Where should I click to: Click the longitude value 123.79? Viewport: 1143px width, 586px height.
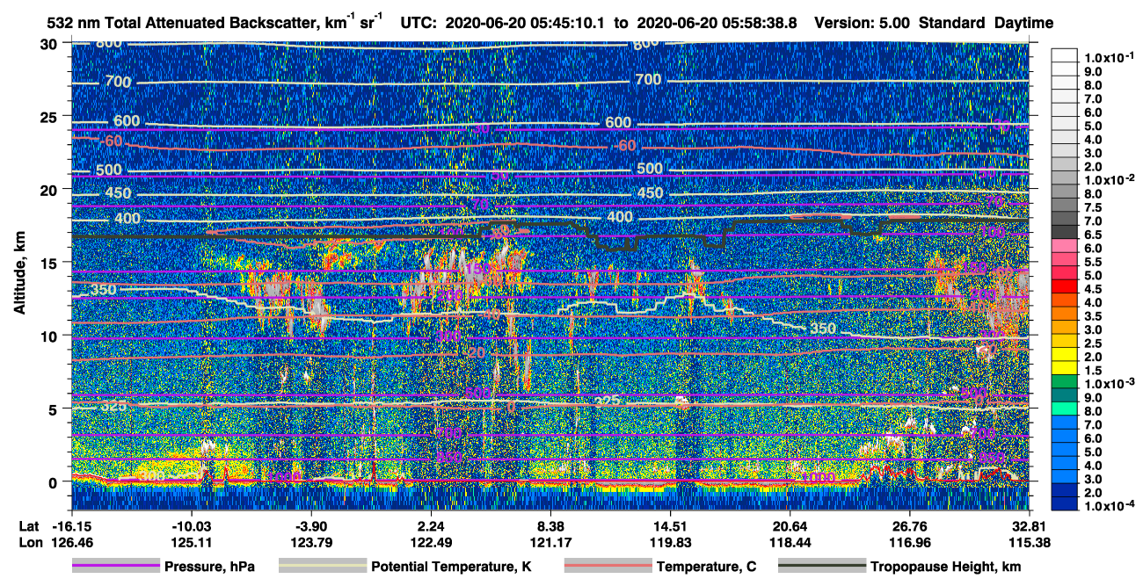[x=311, y=541]
